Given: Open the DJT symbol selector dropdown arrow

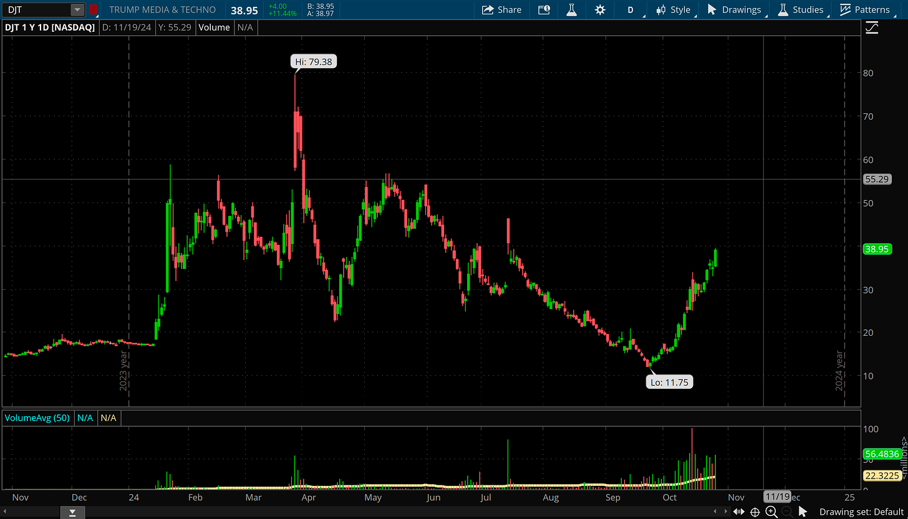Looking at the screenshot, I should [x=77, y=10].
